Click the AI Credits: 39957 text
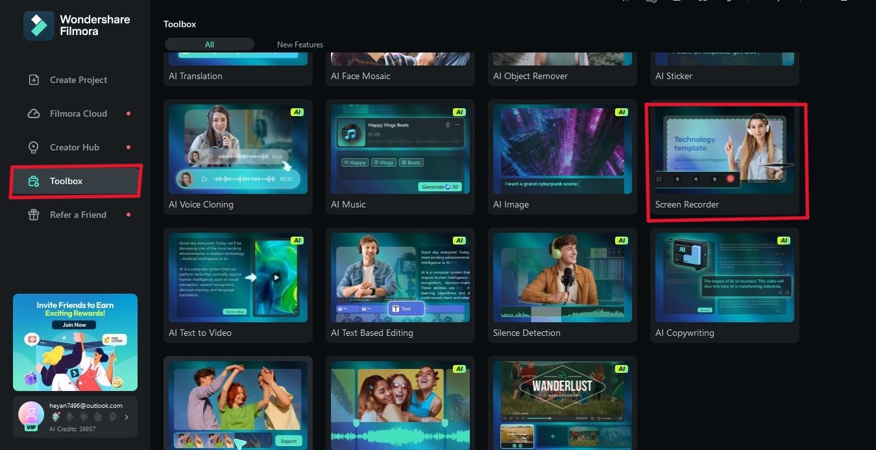The image size is (876, 450). coord(73,429)
